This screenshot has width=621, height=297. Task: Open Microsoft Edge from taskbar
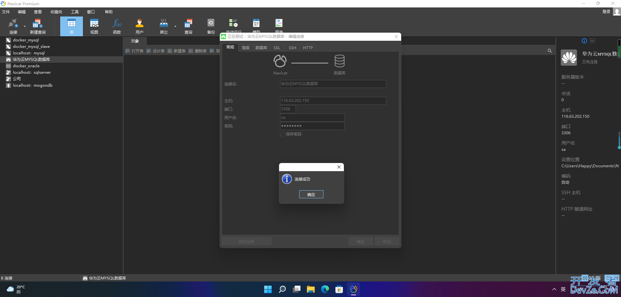coord(325,289)
